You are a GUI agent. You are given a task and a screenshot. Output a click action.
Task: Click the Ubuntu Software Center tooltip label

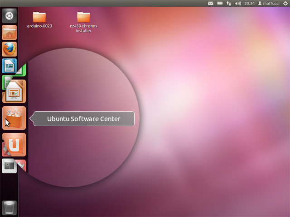[x=84, y=119]
